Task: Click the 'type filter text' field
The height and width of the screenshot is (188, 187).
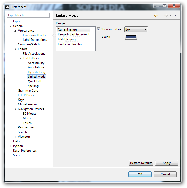Action: click(28, 15)
